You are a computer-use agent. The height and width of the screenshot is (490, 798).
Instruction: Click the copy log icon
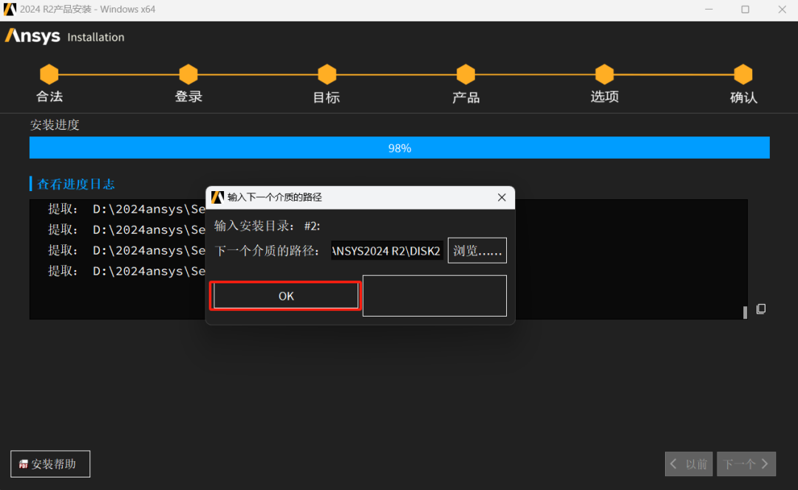tap(761, 308)
